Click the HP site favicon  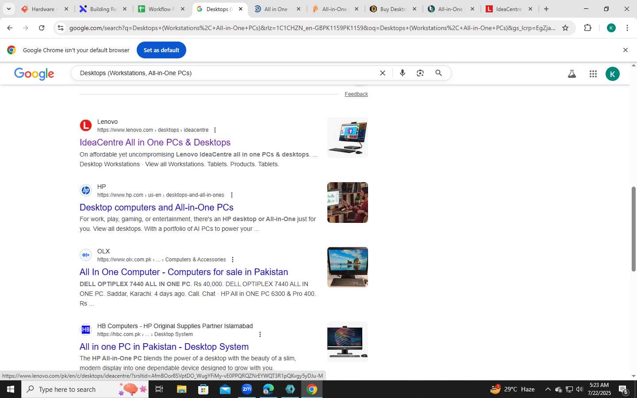point(86,191)
